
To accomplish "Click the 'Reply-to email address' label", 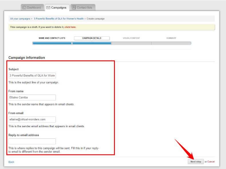I will tap(24, 135).
